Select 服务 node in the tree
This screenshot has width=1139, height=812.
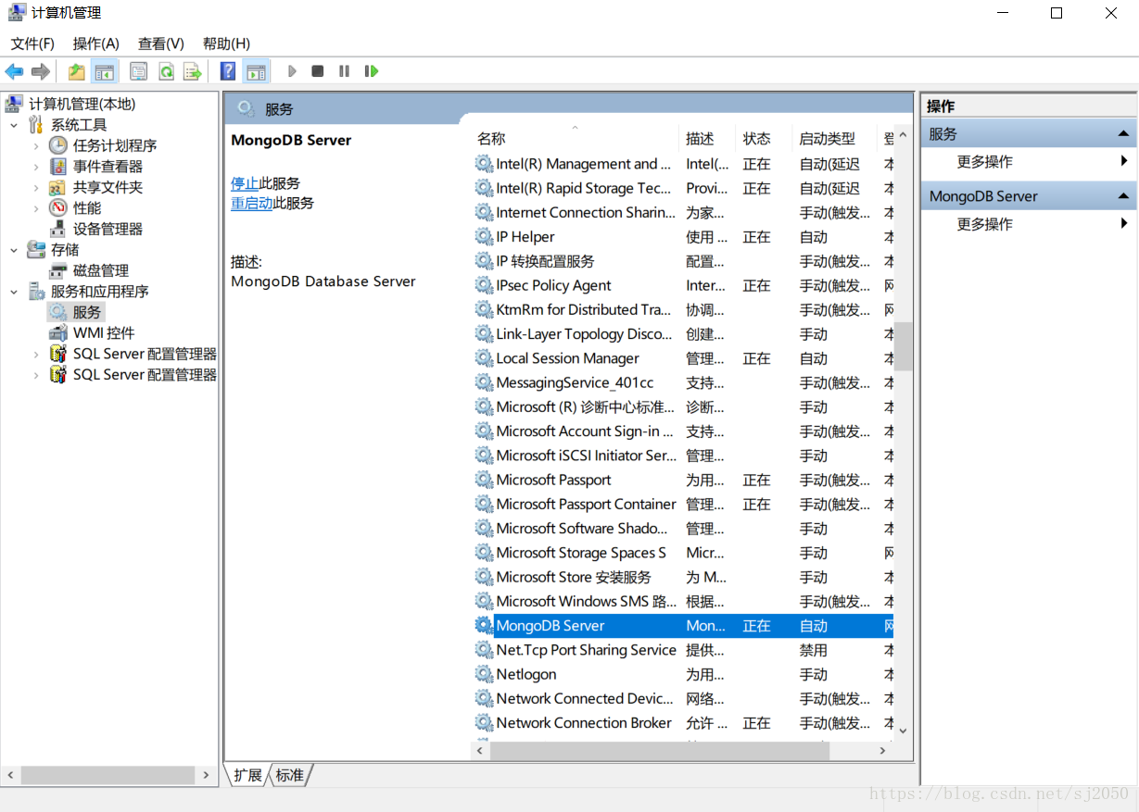(87, 312)
